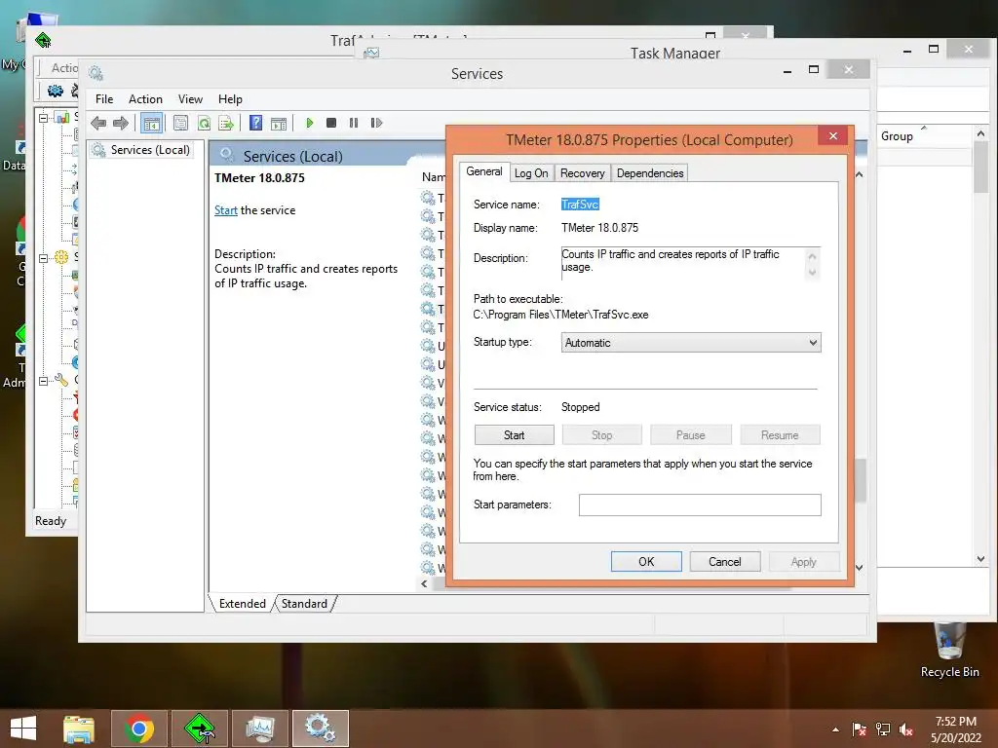Click Task Manager scroll down arrow
The image size is (998, 748).
980,559
